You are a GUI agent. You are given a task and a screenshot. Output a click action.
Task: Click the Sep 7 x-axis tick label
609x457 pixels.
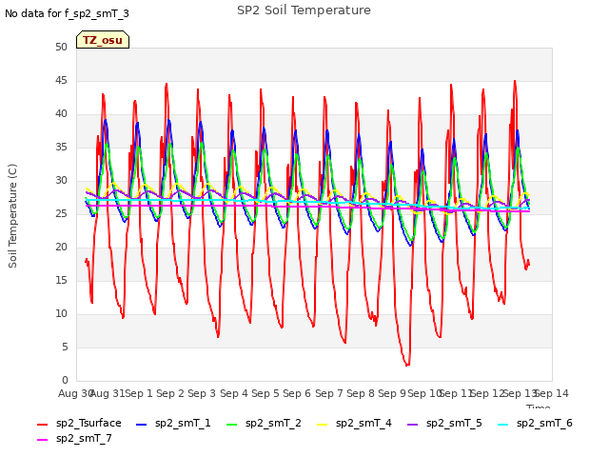[329, 393]
